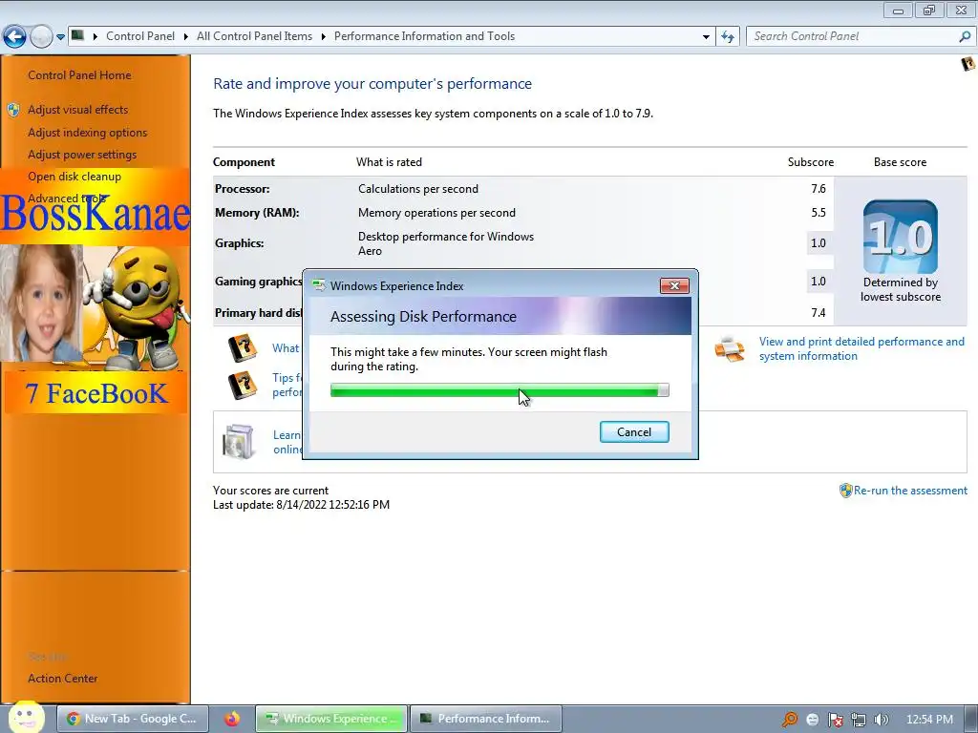Open the help book icon at top right
Image resolution: width=978 pixels, height=733 pixels.
point(968,64)
